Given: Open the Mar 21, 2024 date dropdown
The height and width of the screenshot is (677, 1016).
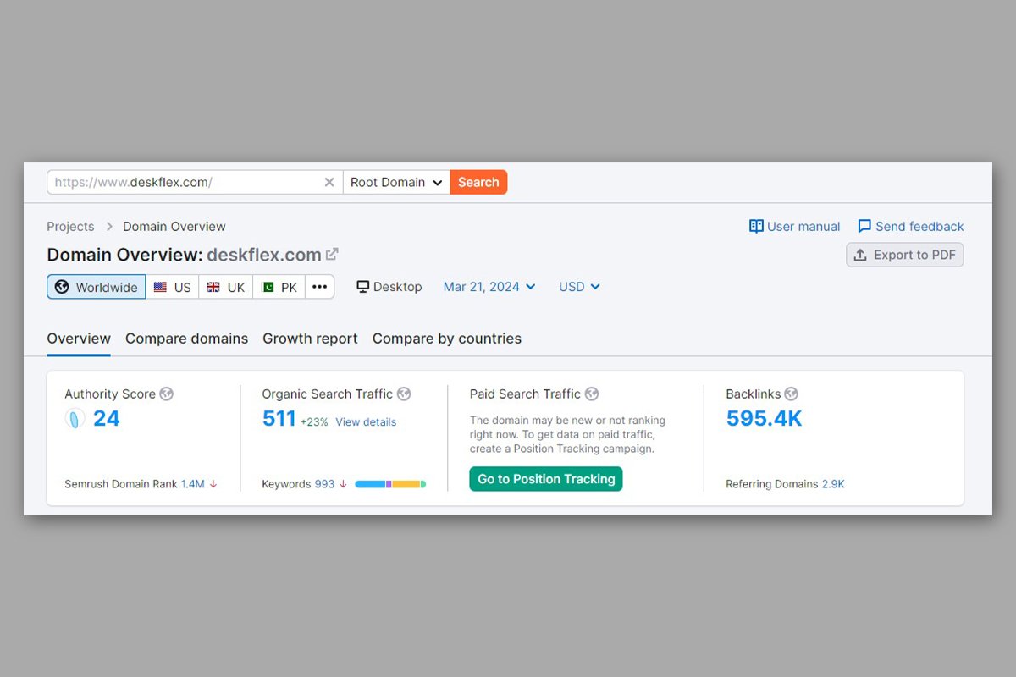Looking at the screenshot, I should pyautogui.click(x=489, y=287).
